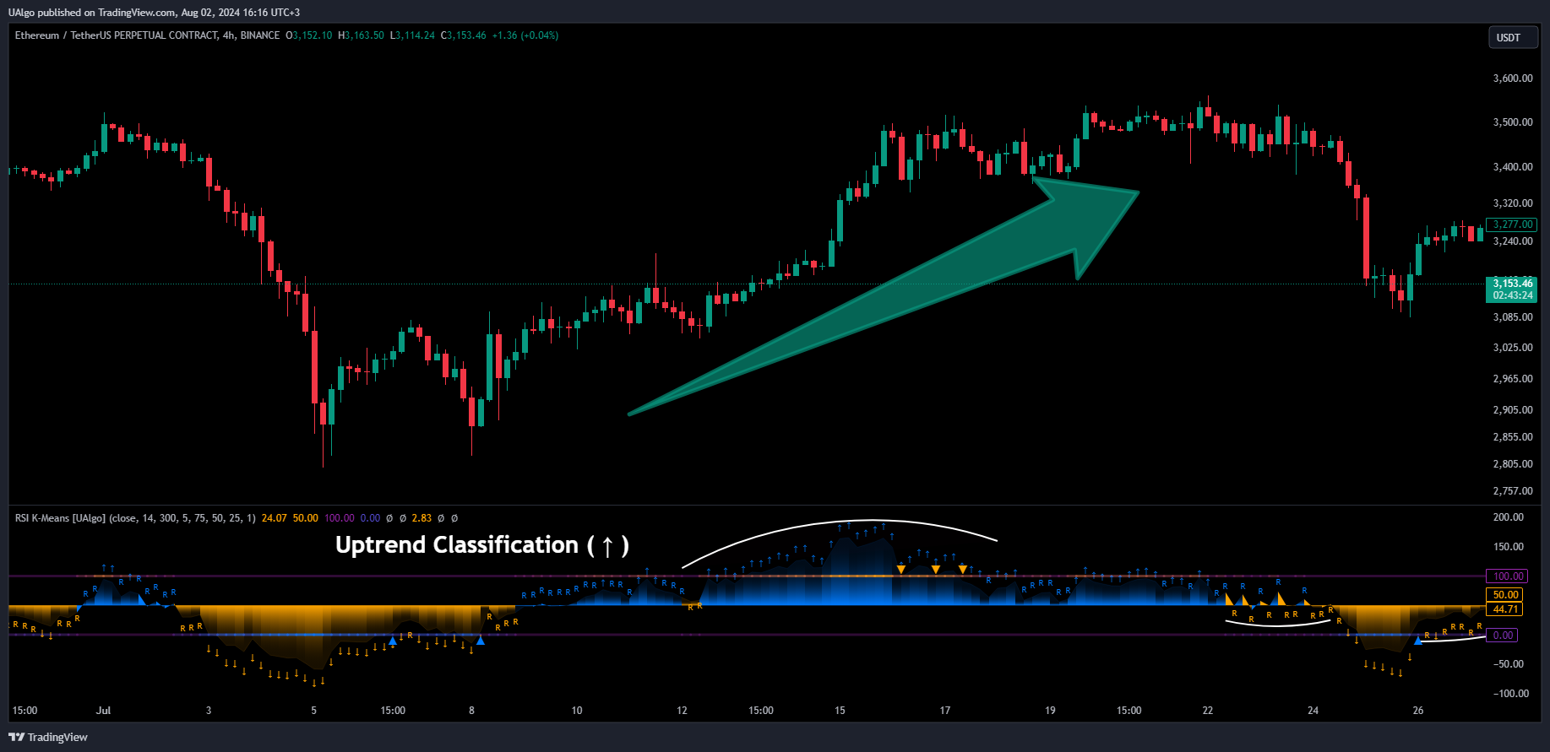Click the 3,600.00 price axis label

pos(1513,78)
